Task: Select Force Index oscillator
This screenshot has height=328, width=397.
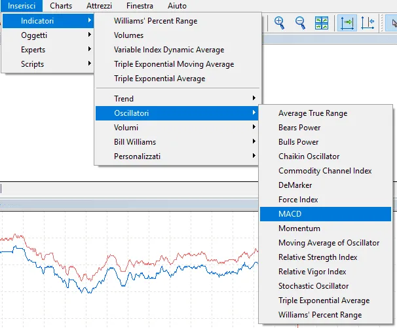Action: (x=326, y=200)
